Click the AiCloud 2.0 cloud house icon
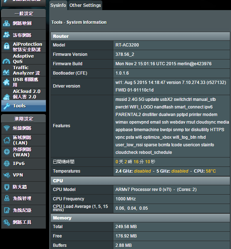This screenshot has height=249, width=231. (x=6, y=97)
